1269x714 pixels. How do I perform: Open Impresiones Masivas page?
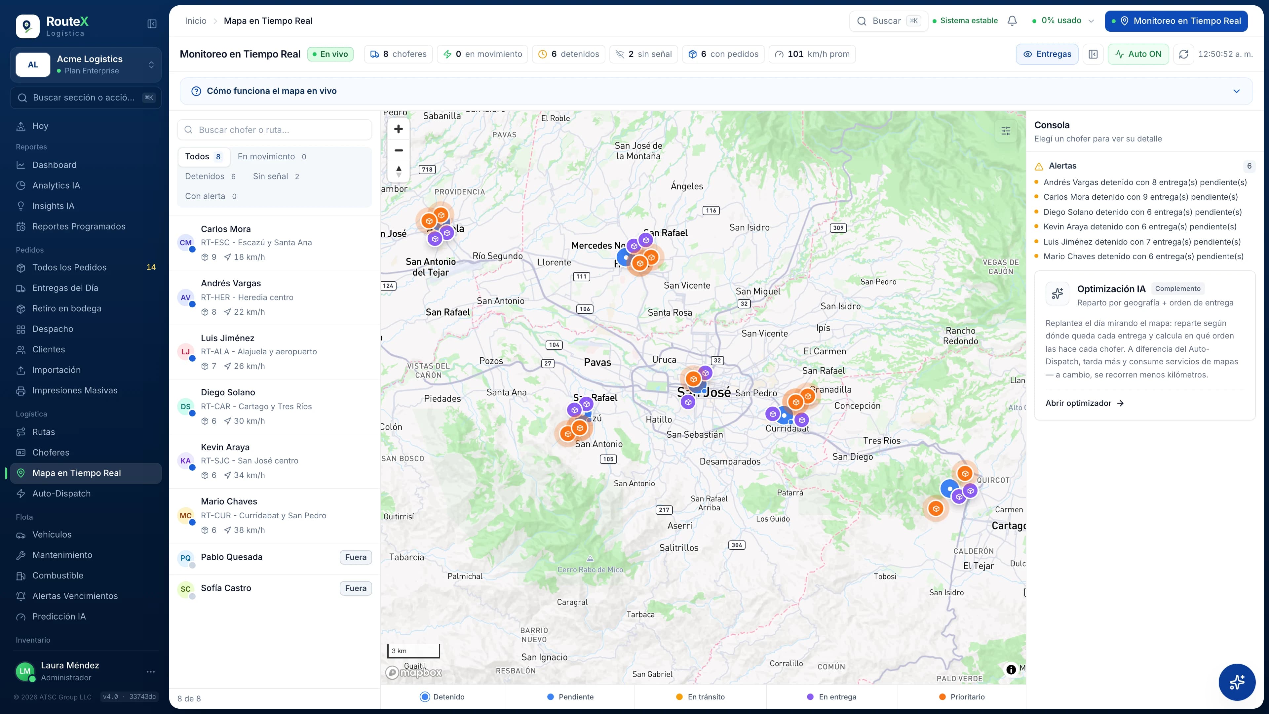coord(86,390)
